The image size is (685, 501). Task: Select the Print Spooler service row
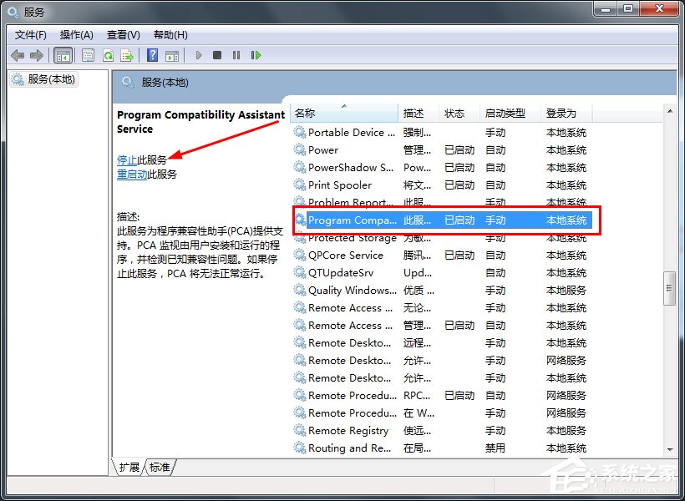tap(351, 185)
